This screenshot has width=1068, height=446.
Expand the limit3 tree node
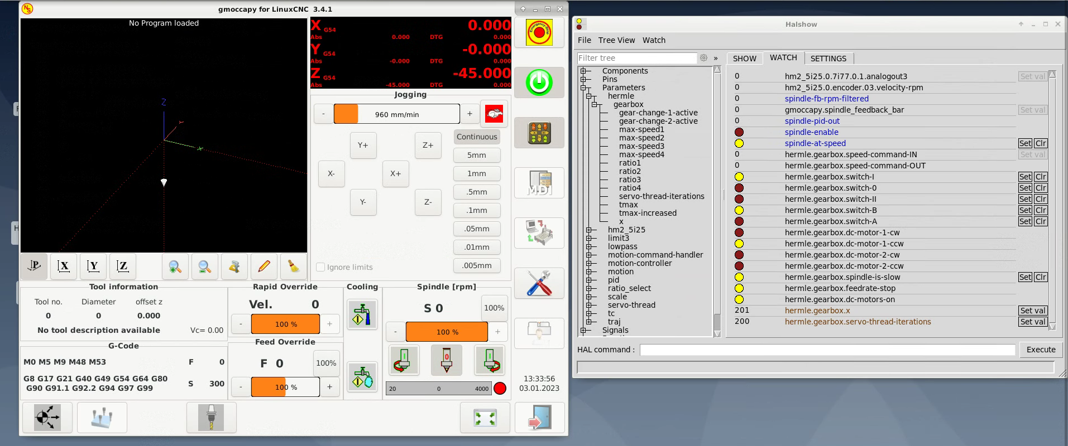588,238
